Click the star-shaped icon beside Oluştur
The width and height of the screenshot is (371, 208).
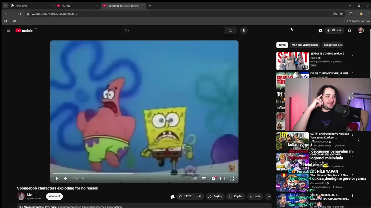[321, 30]
